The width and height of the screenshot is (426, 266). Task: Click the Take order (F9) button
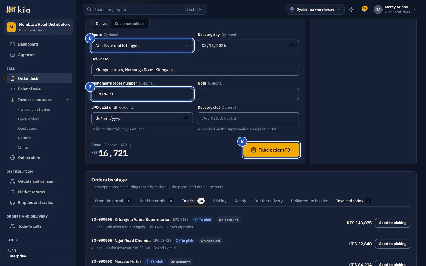pos(271,150)
